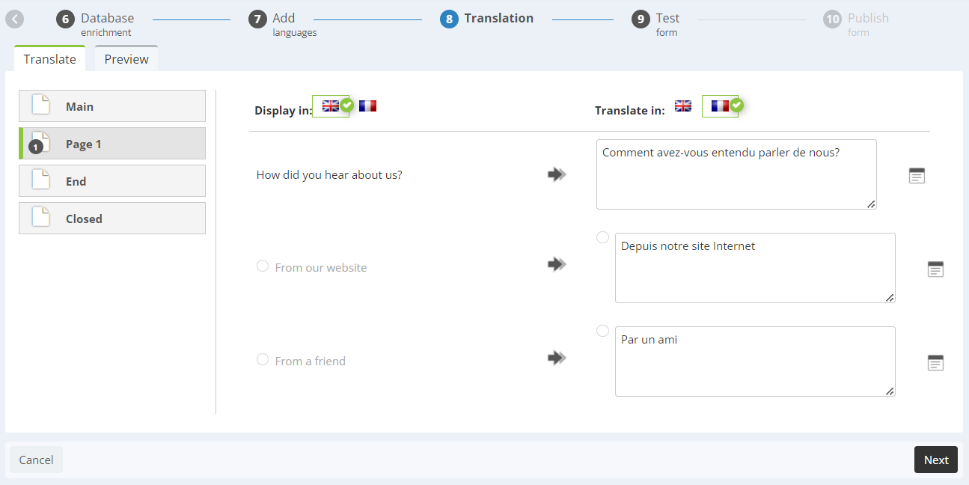Go to Publish form step label
This screenshot has height=485, width=969.
pyautogui.click(x=868, y=24)
